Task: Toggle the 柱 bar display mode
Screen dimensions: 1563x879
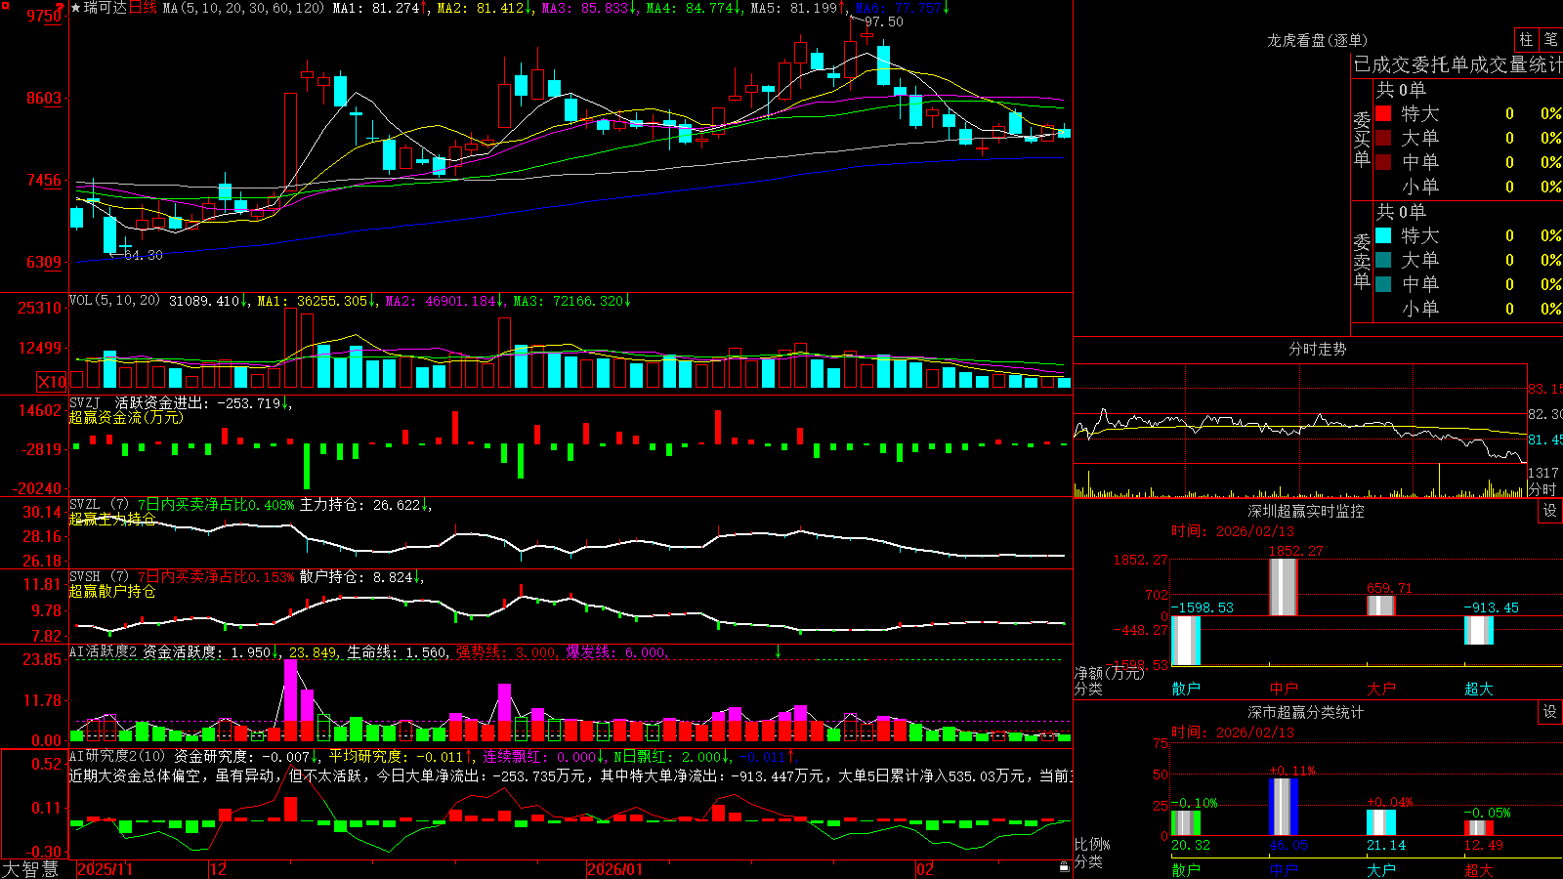Action: (x=1526, y=39)
